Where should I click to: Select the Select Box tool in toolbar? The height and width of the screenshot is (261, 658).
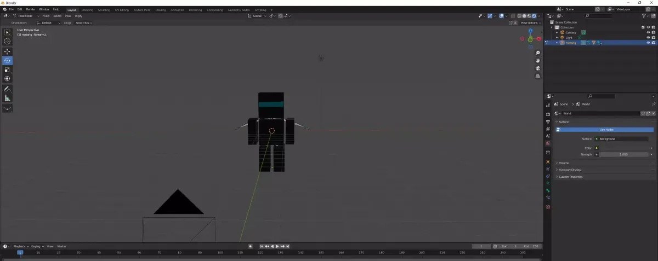click(8, 32)
